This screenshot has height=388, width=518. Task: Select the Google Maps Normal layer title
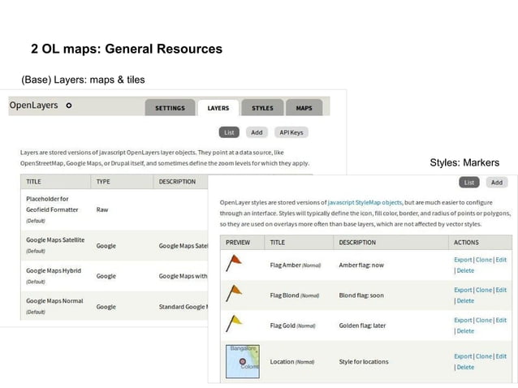coord(54,301)
